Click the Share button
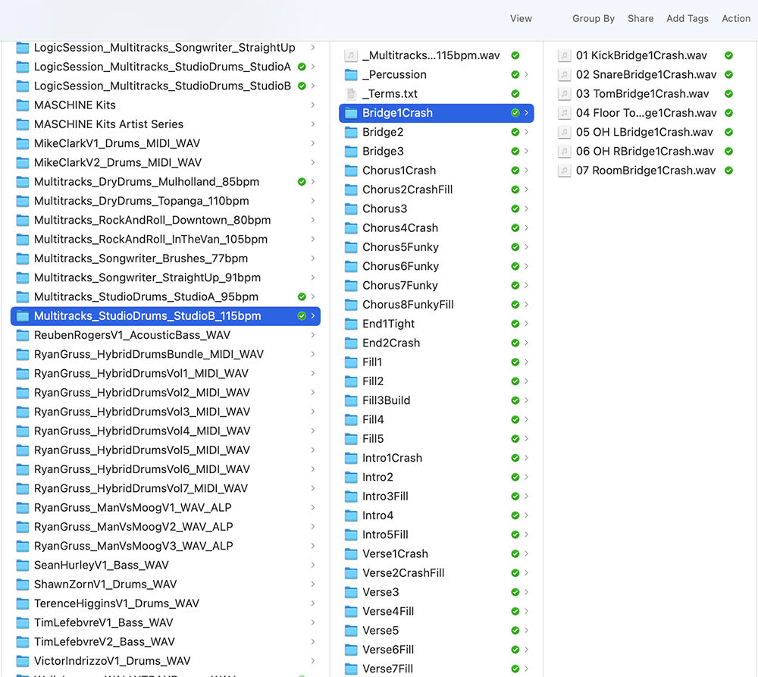 [641, 18]
